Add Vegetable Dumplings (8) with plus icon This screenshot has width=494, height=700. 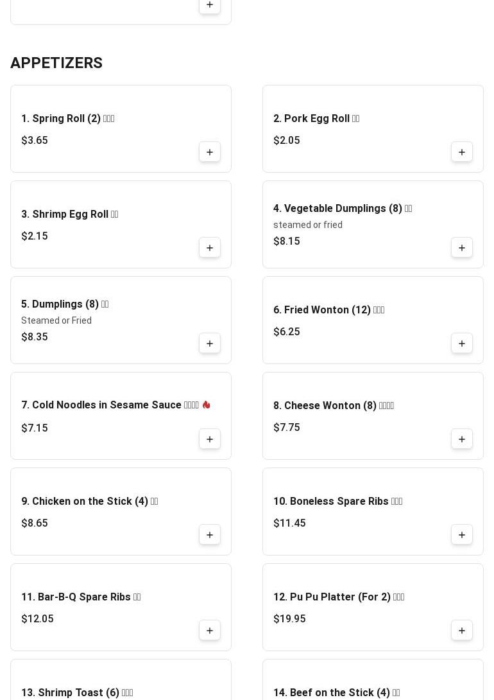click(462, 248)
